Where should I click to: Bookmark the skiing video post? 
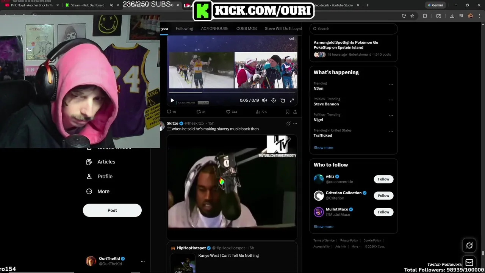click(288, 112)
